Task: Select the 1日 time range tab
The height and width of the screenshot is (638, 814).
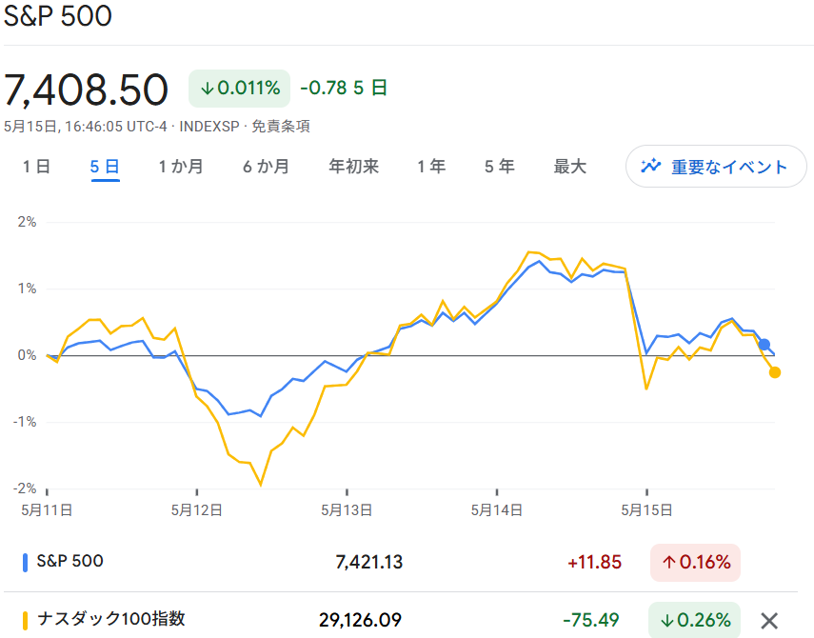Action: pos(36,167)
